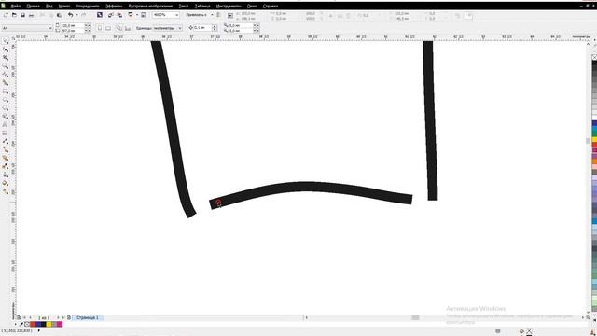Pick yellow in the document palette
This screenshot has height=336, width=597.
click(x=49, y=324)
